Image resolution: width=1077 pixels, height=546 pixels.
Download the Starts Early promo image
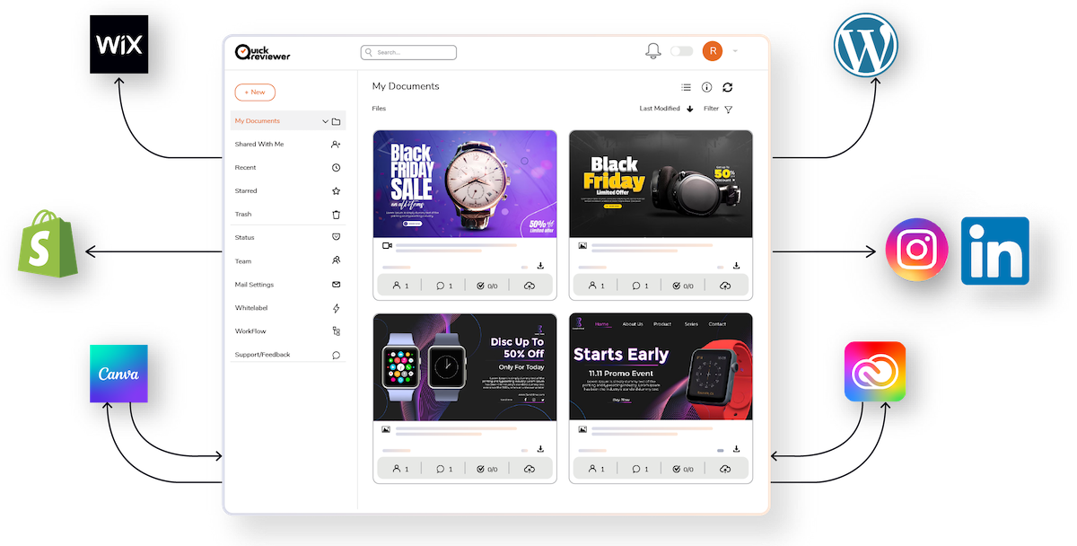pos(737,449)
